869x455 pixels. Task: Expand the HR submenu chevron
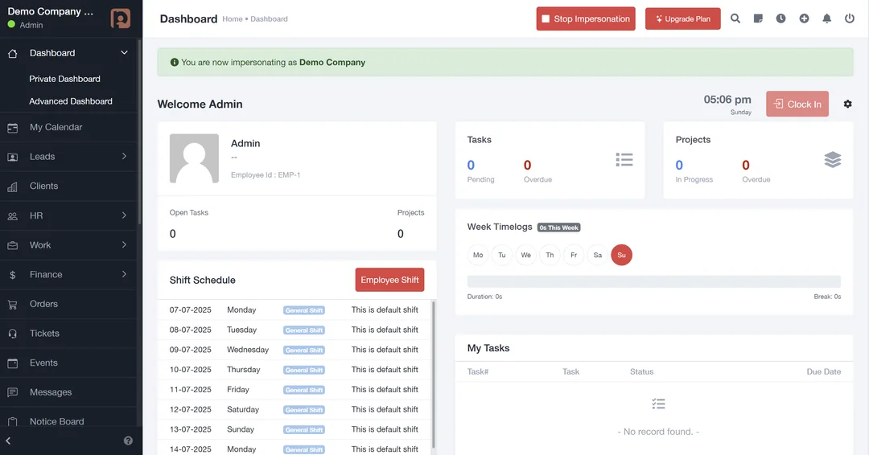(124, 215)
